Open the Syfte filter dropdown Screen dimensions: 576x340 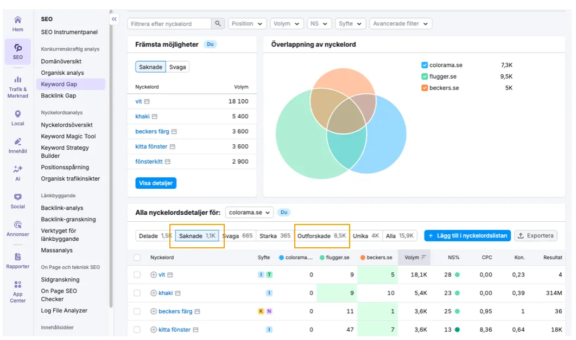(x=350, y=23)
